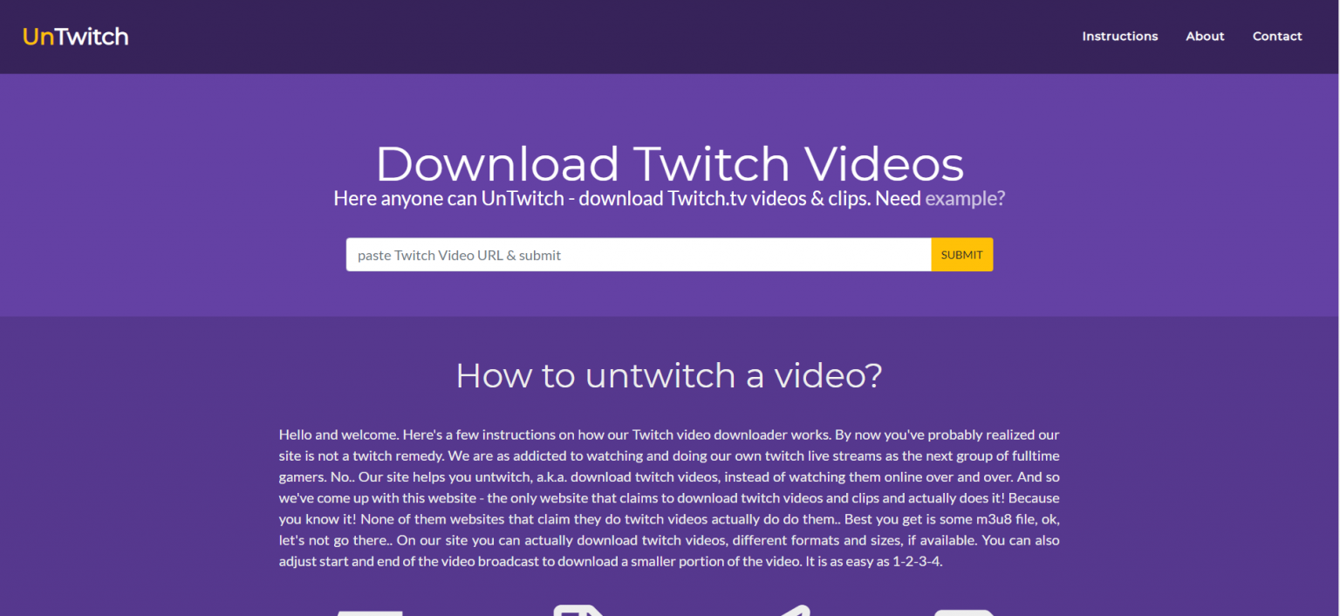Click the UnTwitch logo

click(76, 37)
